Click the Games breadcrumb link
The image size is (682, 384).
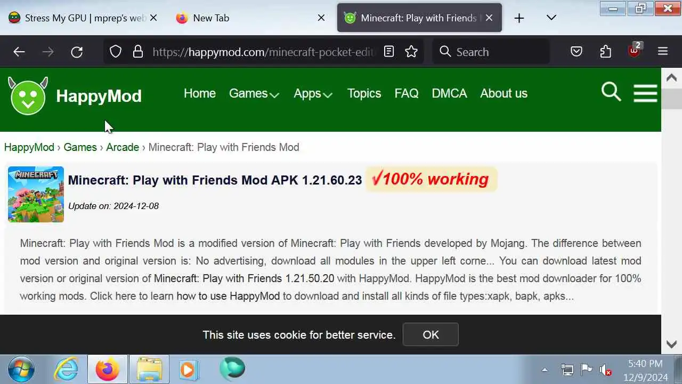coord(80,147)
